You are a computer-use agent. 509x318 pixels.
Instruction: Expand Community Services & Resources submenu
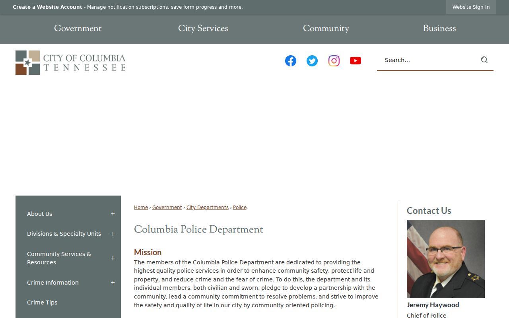pos(113,258)
